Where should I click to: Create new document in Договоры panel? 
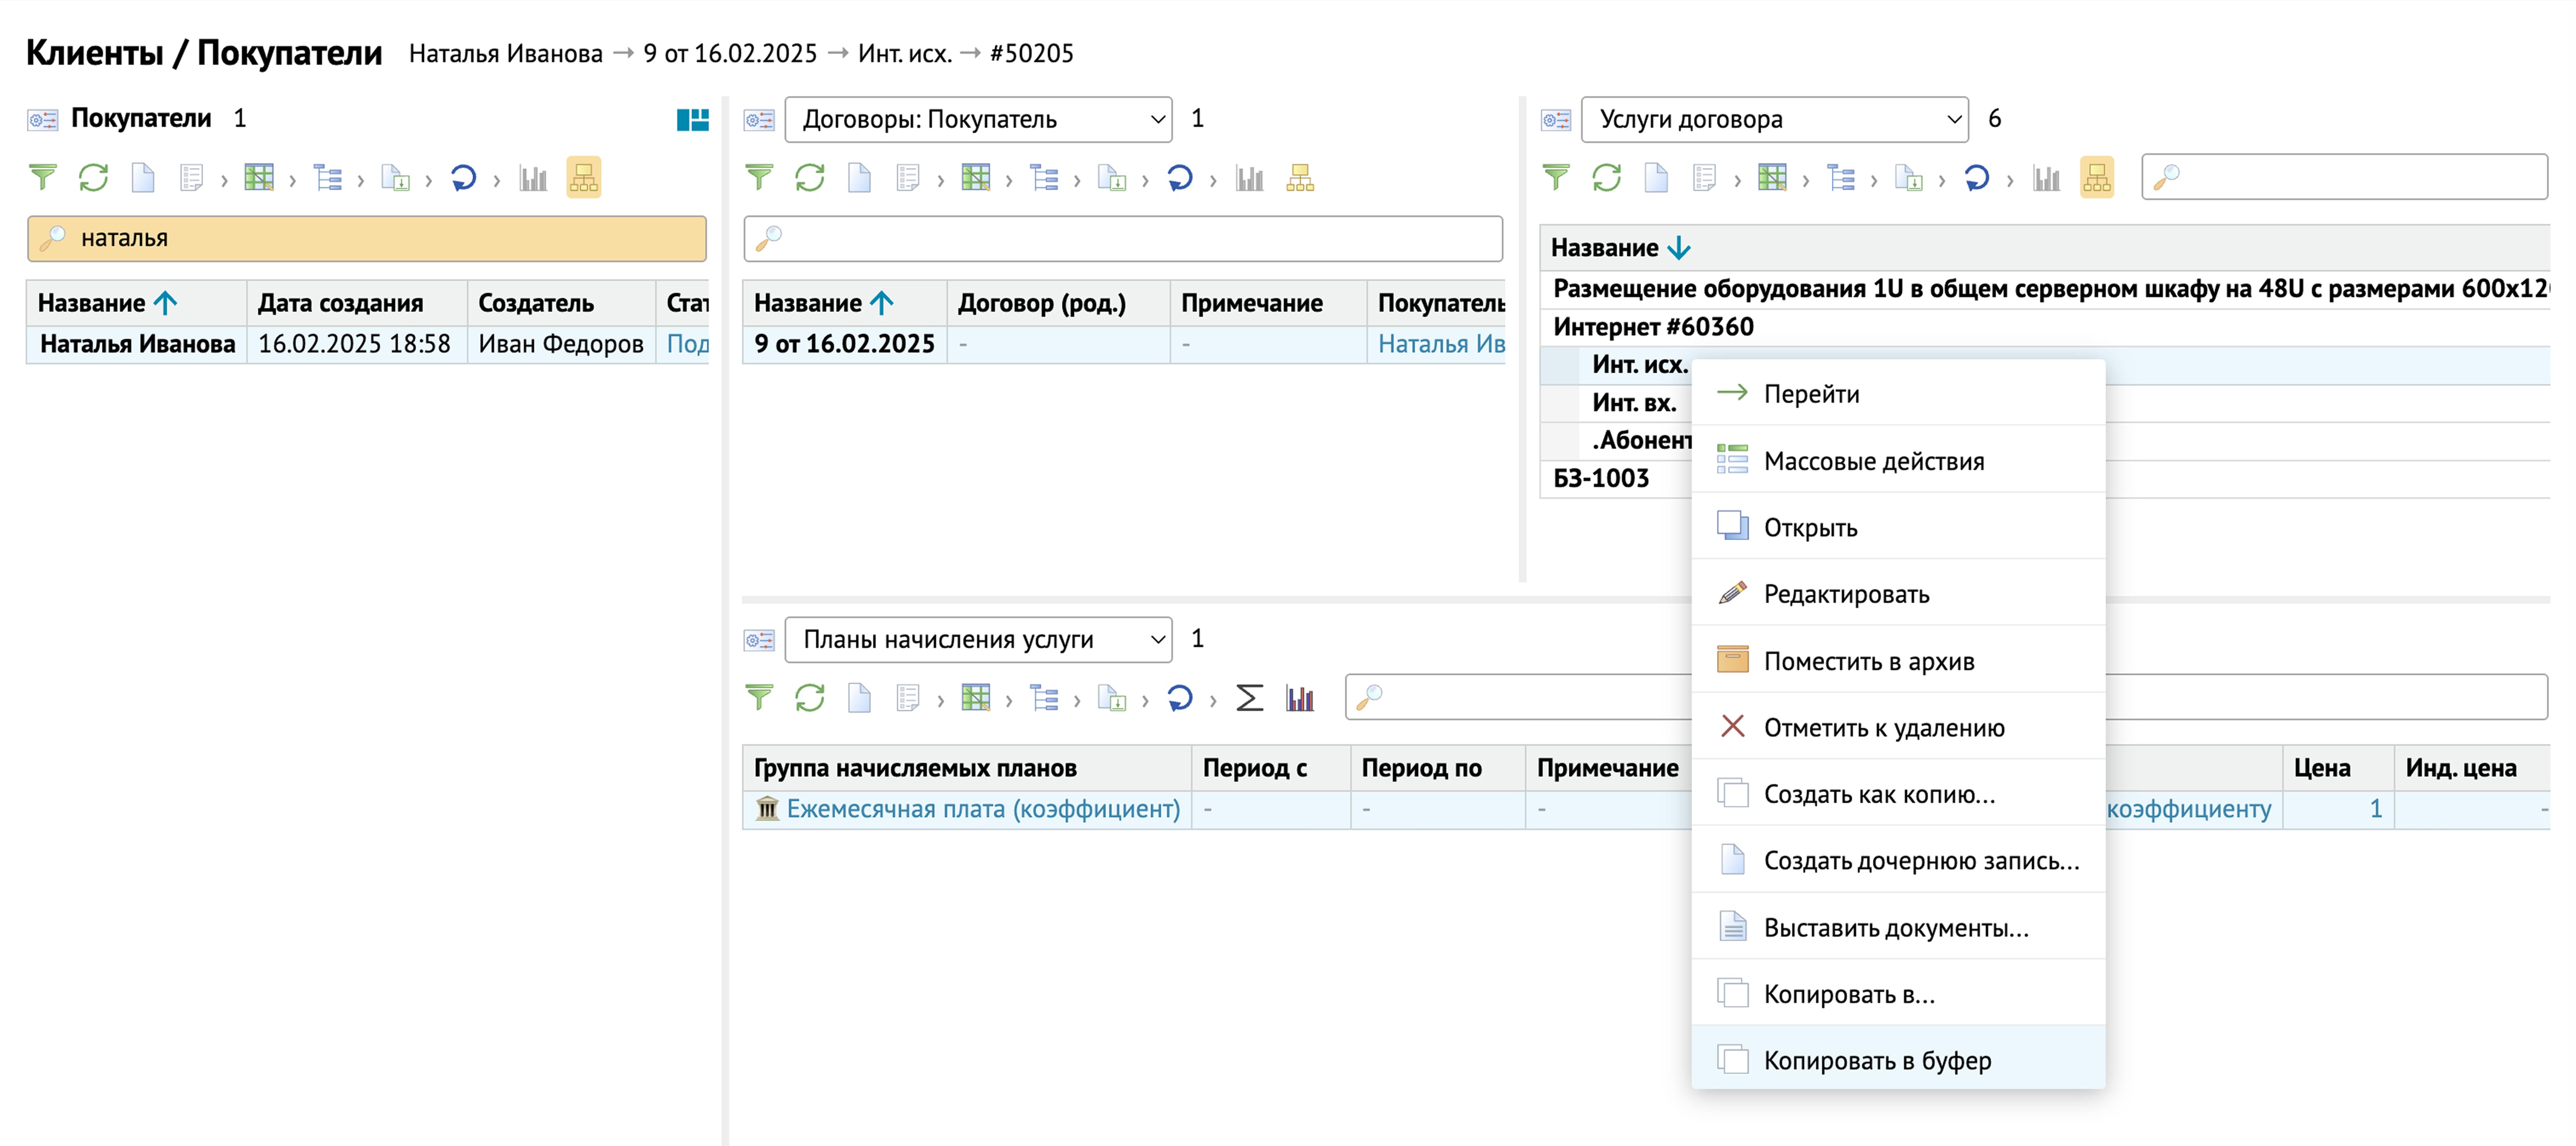859,178
